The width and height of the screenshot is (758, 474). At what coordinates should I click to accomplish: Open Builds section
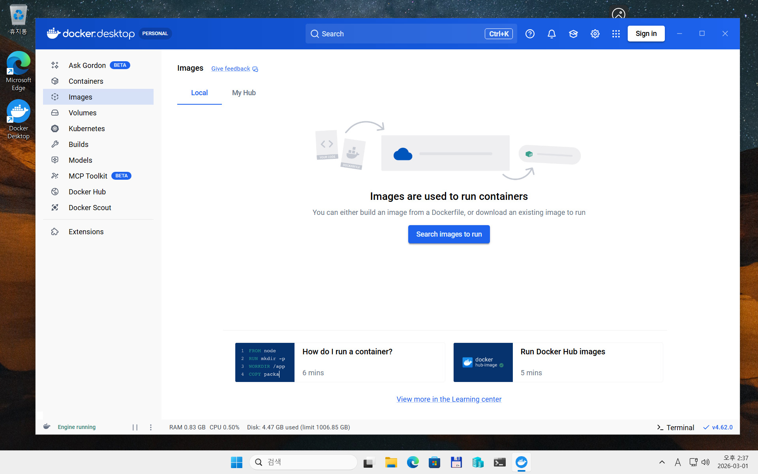click(x=98, y=144)
